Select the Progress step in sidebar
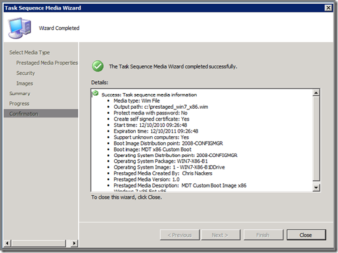338x253 pixels. pyautogui.click(x=19, y=104)
